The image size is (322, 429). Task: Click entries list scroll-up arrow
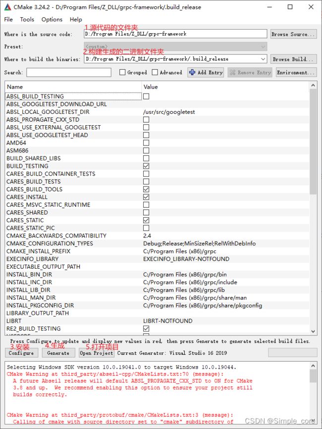(x=313, y=86)
